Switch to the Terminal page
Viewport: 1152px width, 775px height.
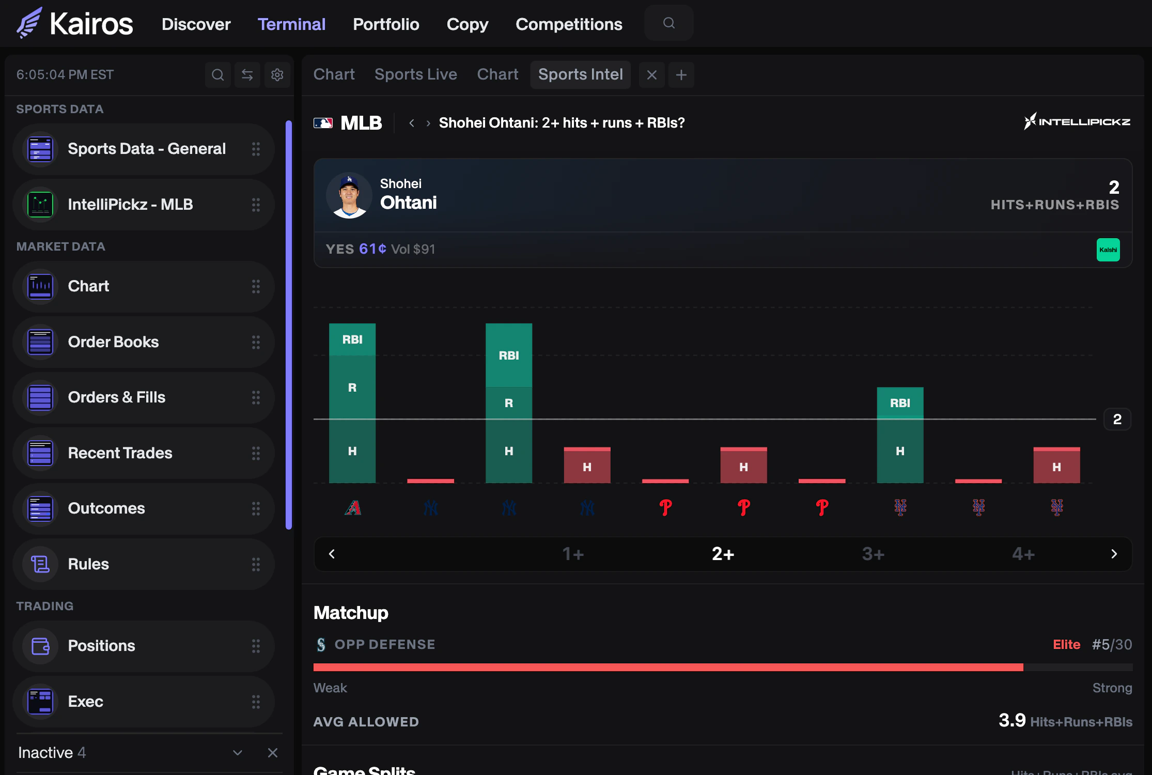291,24
